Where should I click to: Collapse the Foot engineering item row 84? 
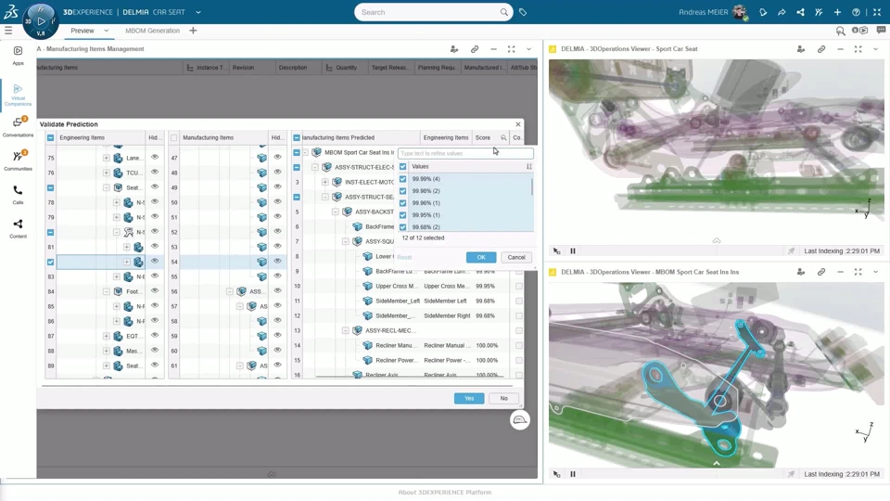106,290
